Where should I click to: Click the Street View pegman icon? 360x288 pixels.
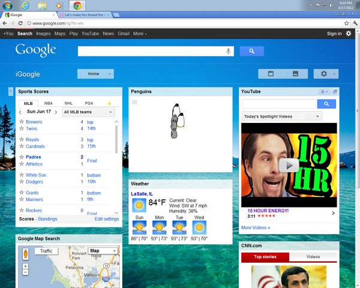point(25,254)
